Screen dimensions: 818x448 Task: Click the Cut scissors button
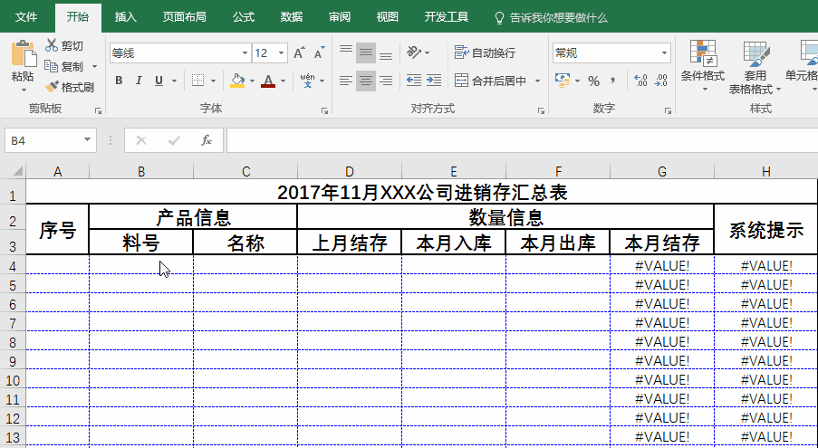[63, 46]
